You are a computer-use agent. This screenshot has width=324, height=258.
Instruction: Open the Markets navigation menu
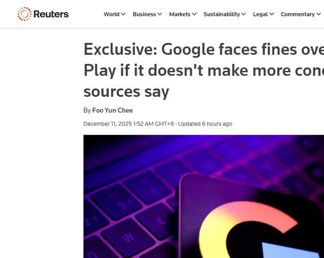(180, 14)
